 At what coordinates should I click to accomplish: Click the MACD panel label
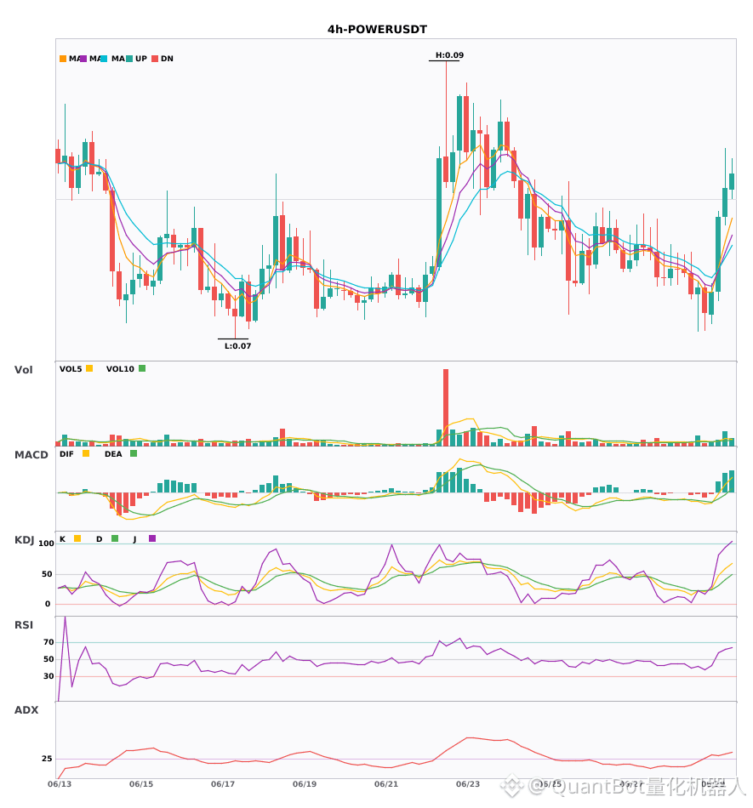[x=31, y=455]
